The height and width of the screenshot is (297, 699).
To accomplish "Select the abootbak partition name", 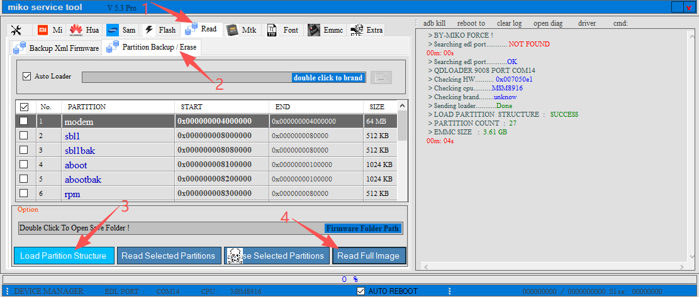I will pos(83,180).
